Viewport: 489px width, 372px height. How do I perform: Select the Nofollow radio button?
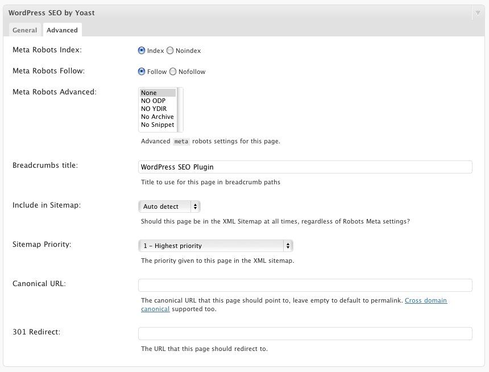173,72
